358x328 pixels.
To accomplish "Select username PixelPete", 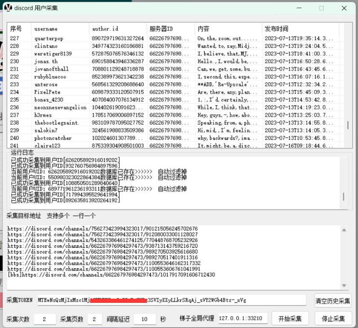I will [x=47, y=92].
